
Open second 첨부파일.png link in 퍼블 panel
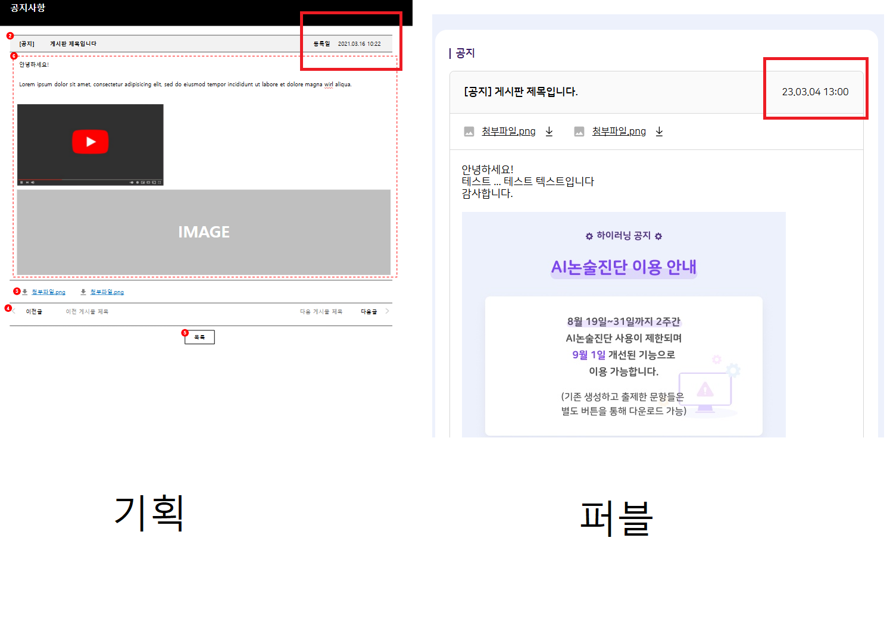click(619, 132)
